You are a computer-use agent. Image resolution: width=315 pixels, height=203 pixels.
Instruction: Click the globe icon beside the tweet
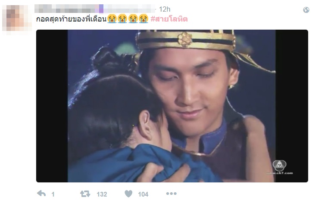tap(306, 10)
